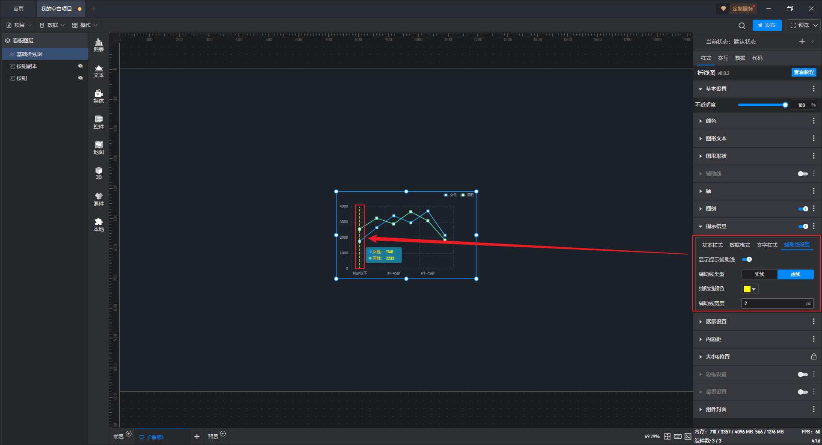This screenshot has width=822, height=445.
Task: Open the 套件 kit component library
Action: (98, 199)
